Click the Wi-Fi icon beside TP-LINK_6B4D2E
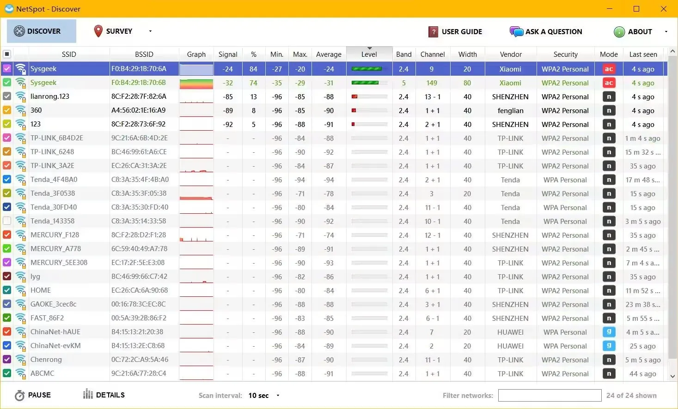 [20, 138]
